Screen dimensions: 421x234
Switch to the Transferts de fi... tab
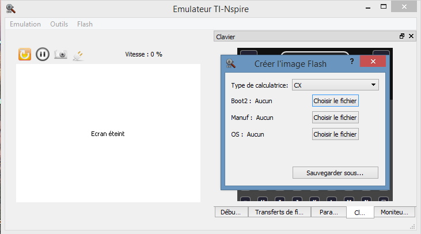279,212
